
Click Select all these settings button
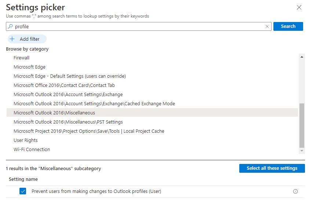pos(272,168)
